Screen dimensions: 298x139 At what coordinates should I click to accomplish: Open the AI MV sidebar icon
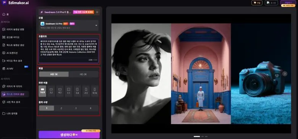coord(3,69)
